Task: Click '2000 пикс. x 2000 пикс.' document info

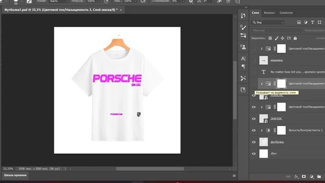Action: 39,169
